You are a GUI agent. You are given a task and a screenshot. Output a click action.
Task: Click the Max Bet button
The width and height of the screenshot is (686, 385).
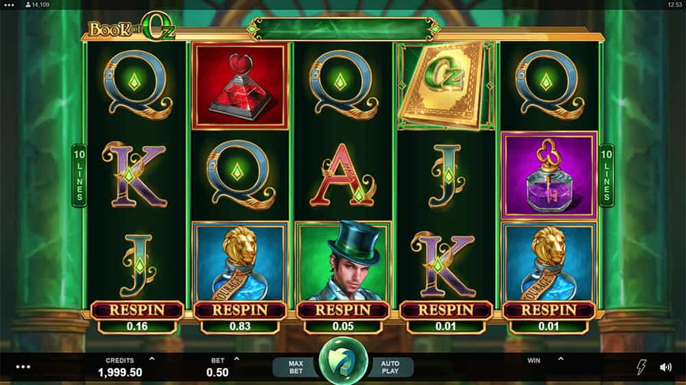click(x=296, y=367)
